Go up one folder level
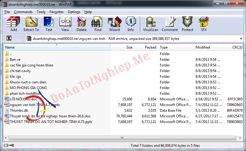Image resolution: width=246 pixels, height=151 pixels. (9, 38)
